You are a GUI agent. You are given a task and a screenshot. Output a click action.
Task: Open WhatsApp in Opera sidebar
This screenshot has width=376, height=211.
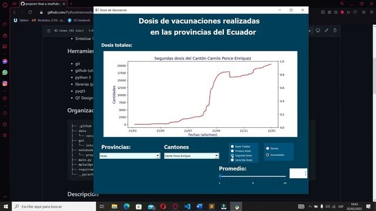5,73
